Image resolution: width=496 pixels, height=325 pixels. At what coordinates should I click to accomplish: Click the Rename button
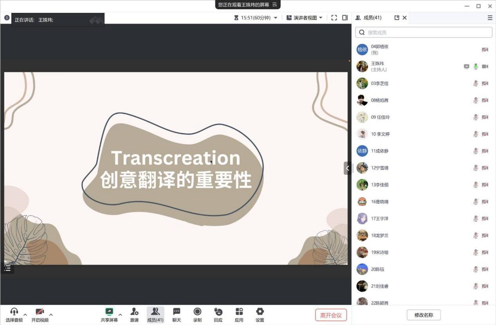tap(424, 315)
